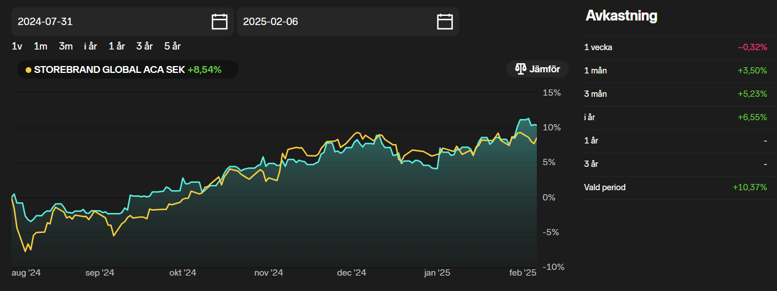Click the Vald period return value
Screen dimensions: 777x291
tap(750, 187)
